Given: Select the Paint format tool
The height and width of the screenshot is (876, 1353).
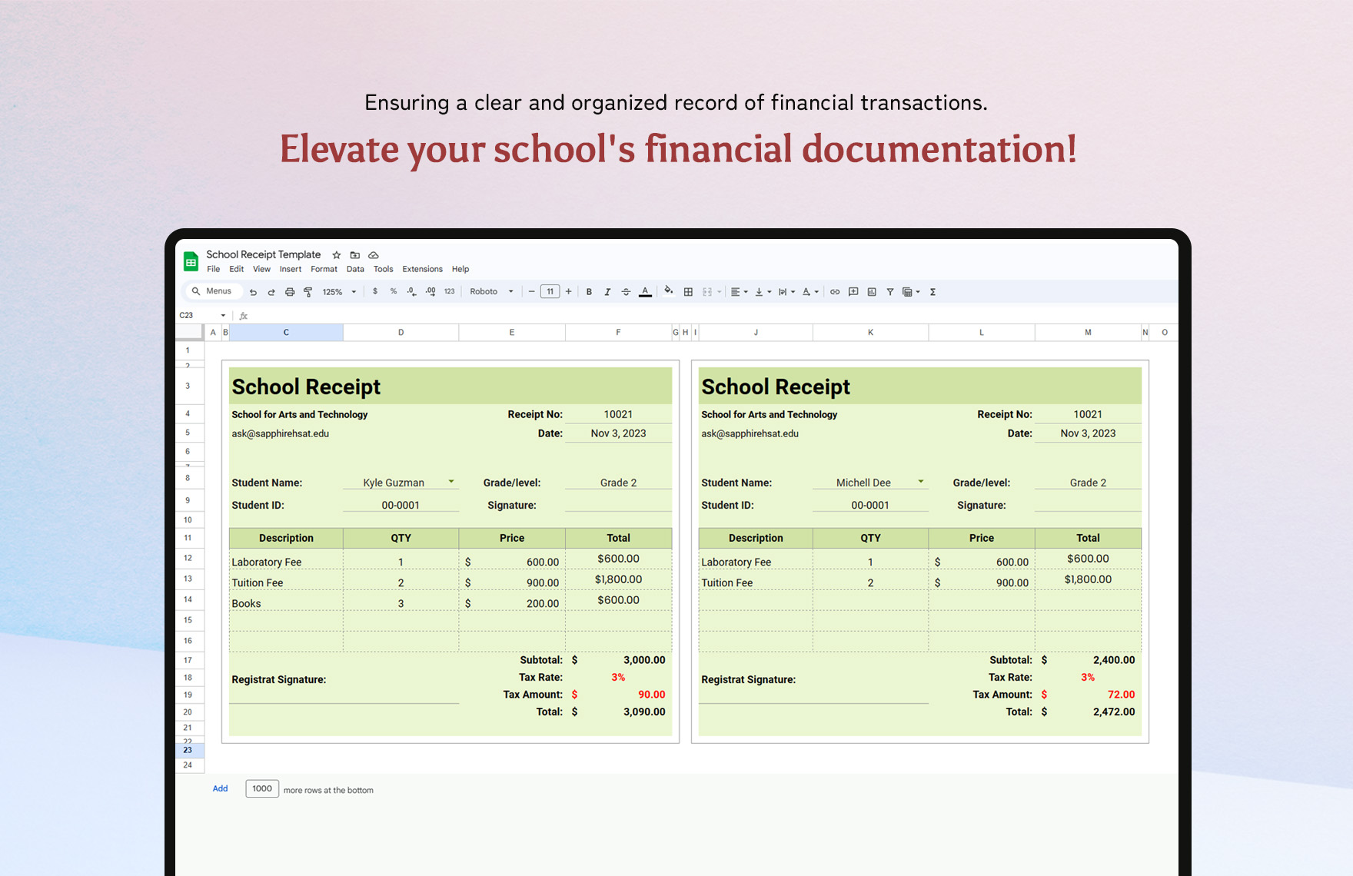Looking at the screenshot, I should click(307, 291).
